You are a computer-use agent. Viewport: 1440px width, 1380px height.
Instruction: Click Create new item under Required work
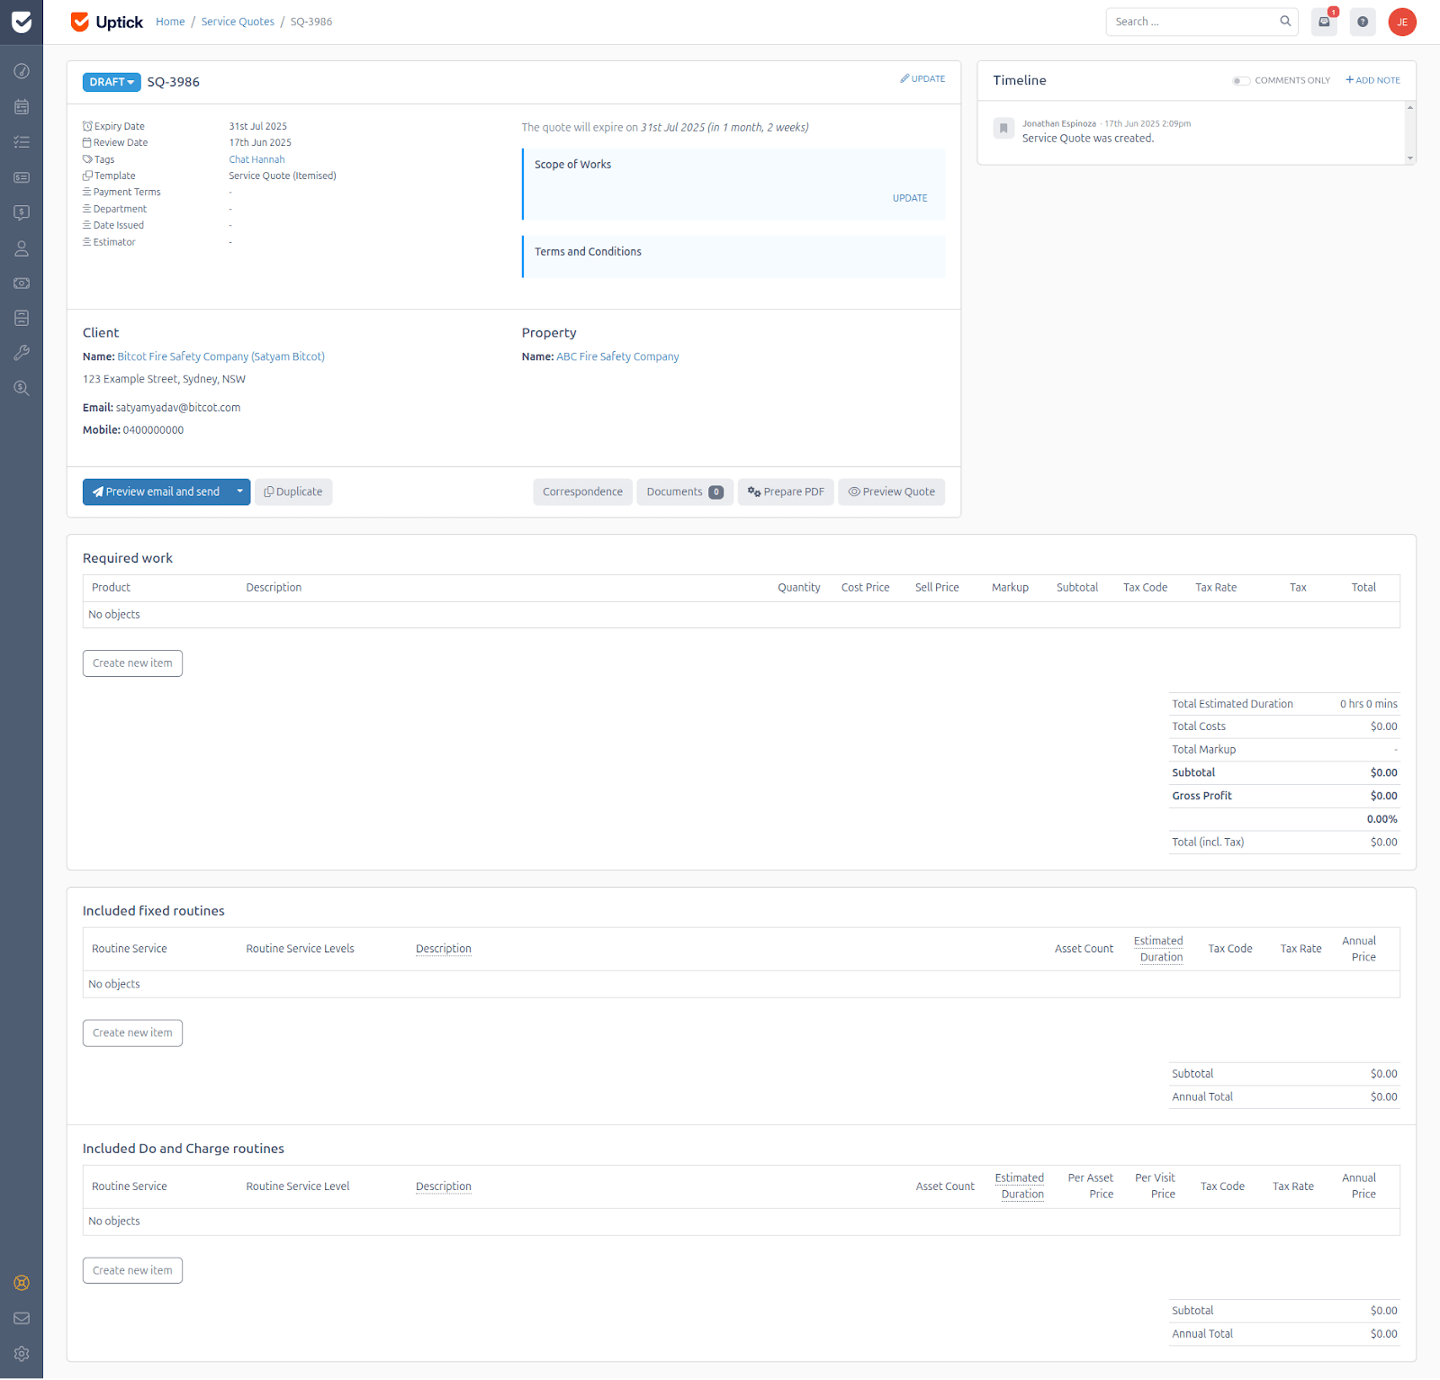coord(131,663)
